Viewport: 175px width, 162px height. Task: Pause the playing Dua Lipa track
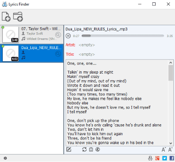tap(68, 36)
